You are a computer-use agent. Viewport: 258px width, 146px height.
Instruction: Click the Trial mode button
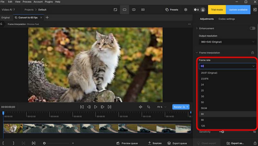[x=217, y=10]
